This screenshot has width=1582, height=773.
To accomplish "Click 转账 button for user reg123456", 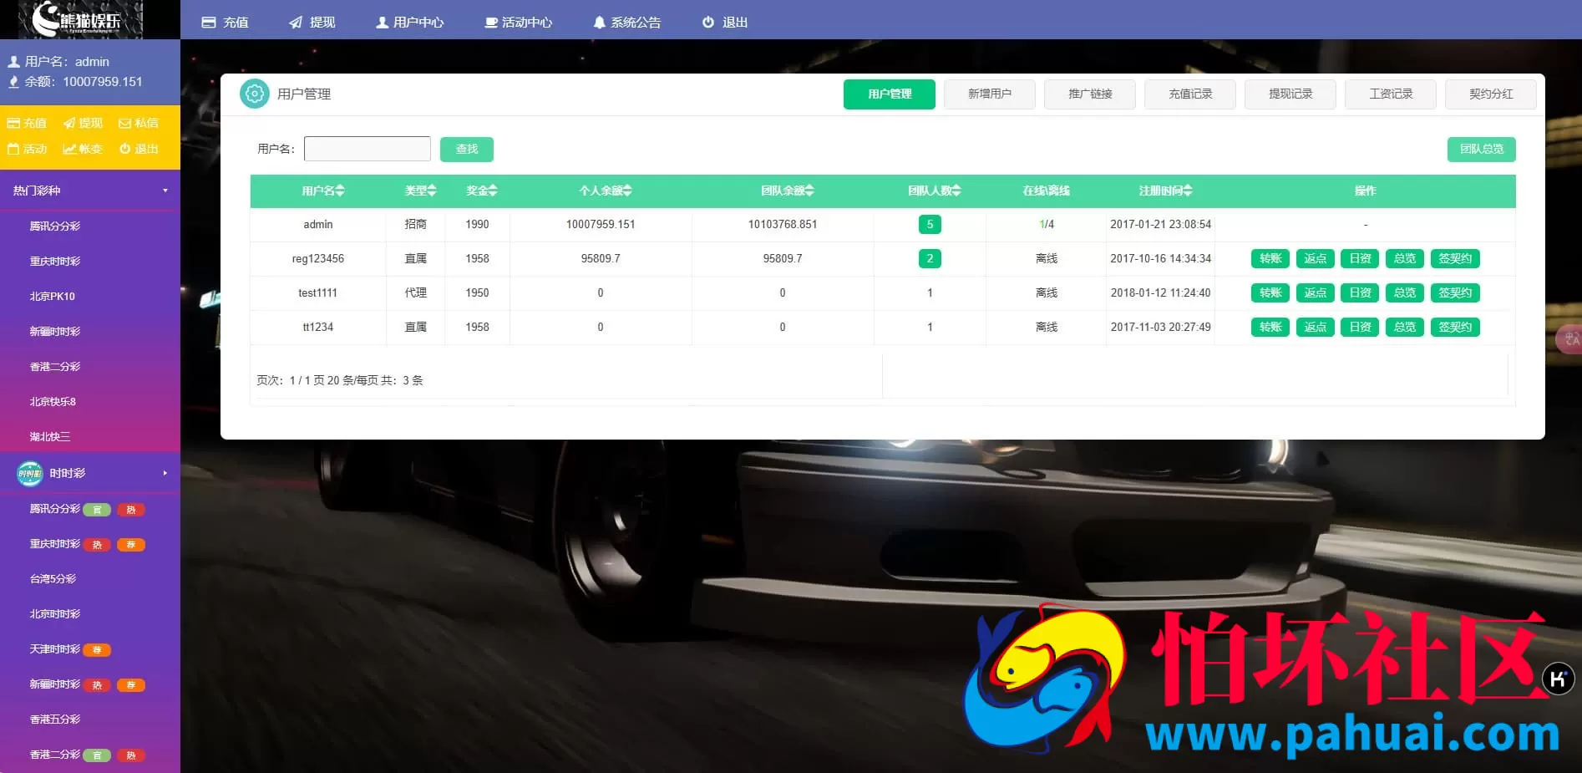I will coord(1270,258).
